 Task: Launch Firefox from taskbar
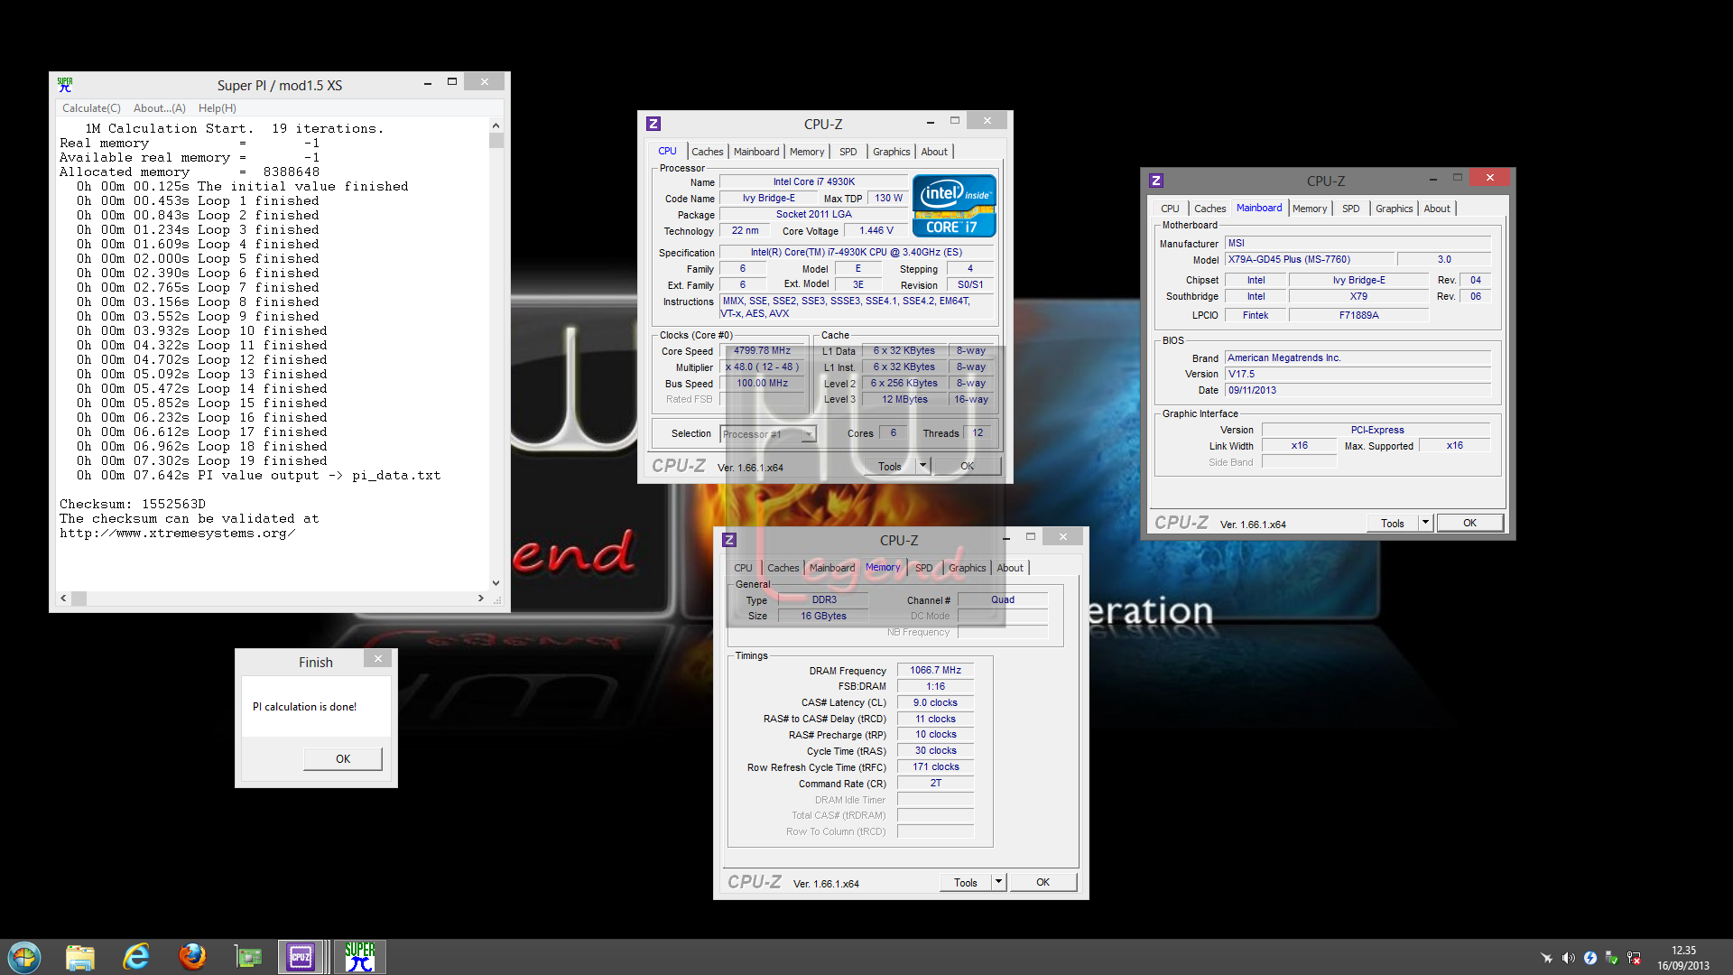(192, 956)
